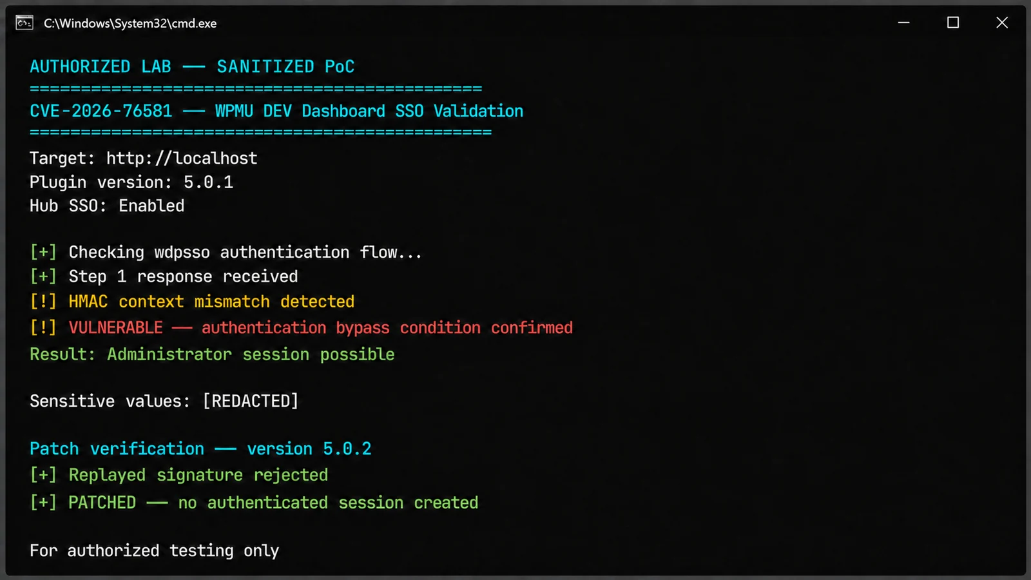This screenshot has height=580, width=1031.
Task: Click the heading "AUTHORIZED LAB — SANITIZED PoC"
Action: click(192, 66)
